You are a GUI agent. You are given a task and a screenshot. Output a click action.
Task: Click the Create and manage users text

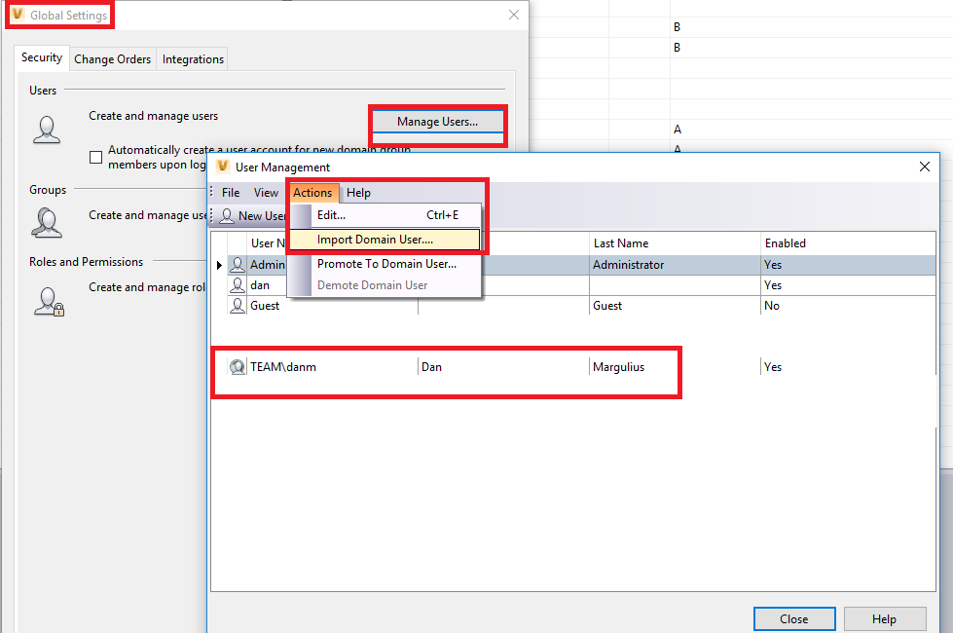[x=153, y=116]
